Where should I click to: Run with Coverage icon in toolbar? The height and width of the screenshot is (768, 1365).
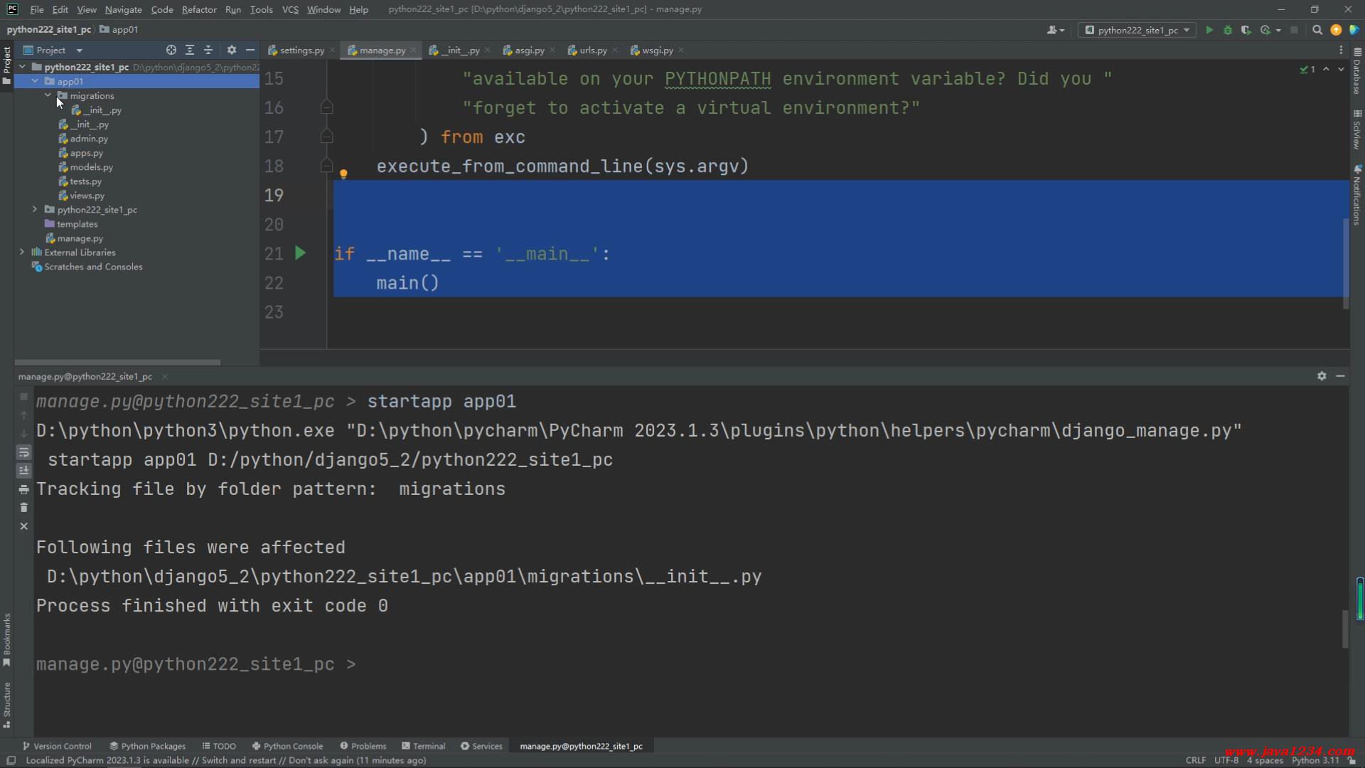click(1246, 30)
